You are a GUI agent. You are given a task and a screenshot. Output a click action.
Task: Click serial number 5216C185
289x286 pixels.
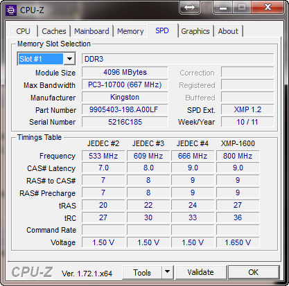point(125,122)
